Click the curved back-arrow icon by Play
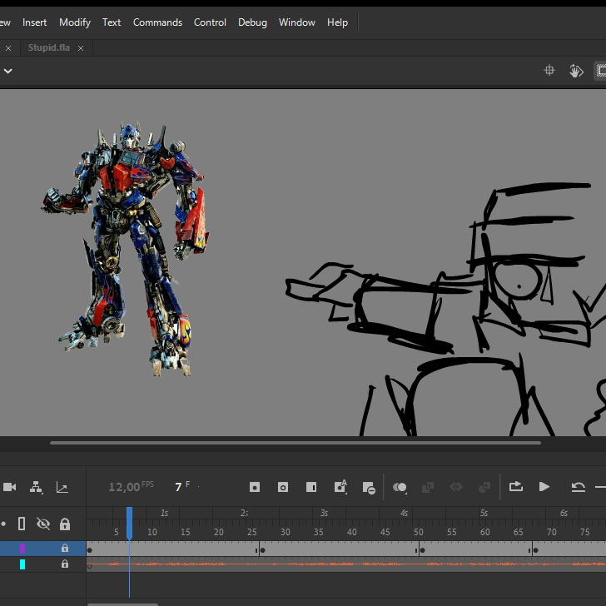606x606 pixels. (x=578, y=487)
